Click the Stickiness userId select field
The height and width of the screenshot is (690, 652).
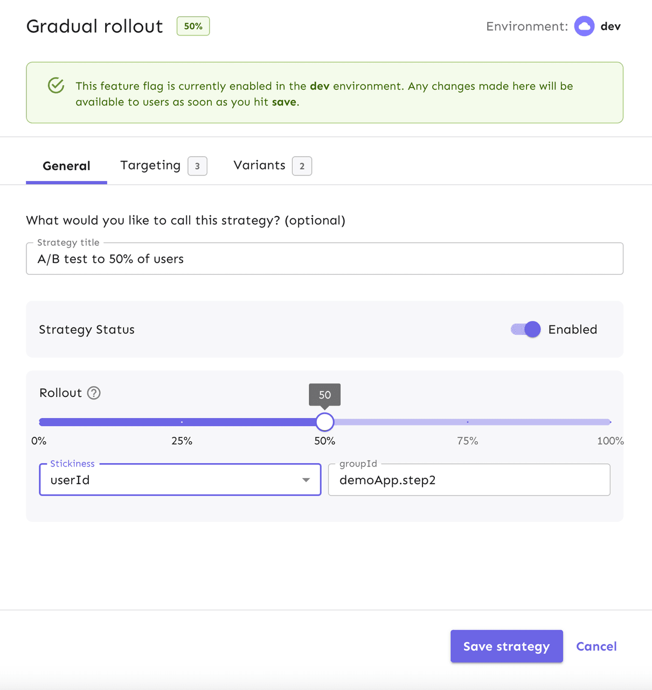click(172, 480)
